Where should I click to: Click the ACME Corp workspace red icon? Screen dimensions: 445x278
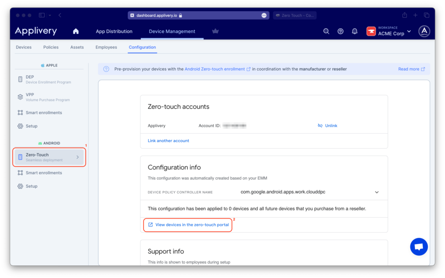(371, 31)
